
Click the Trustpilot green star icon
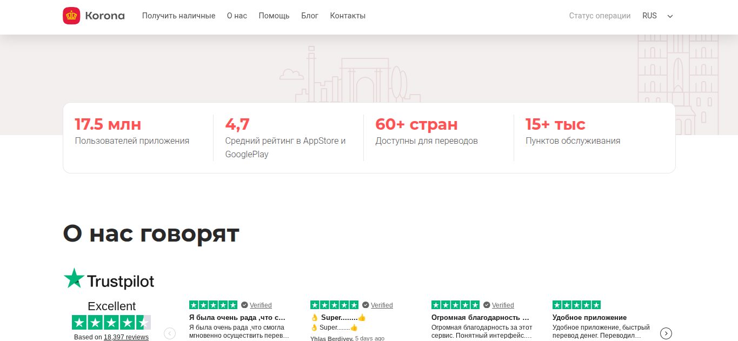pyautogui.click(x=74, y=278)
